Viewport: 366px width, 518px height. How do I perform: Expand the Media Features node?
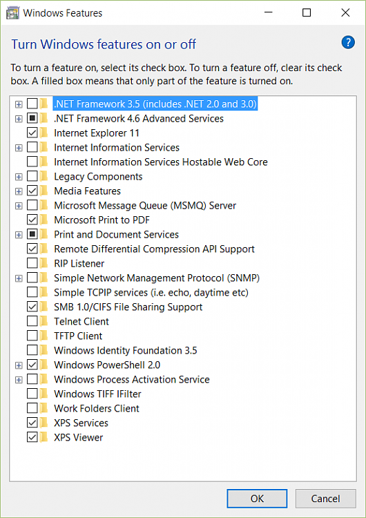click(x=19, y=191)
